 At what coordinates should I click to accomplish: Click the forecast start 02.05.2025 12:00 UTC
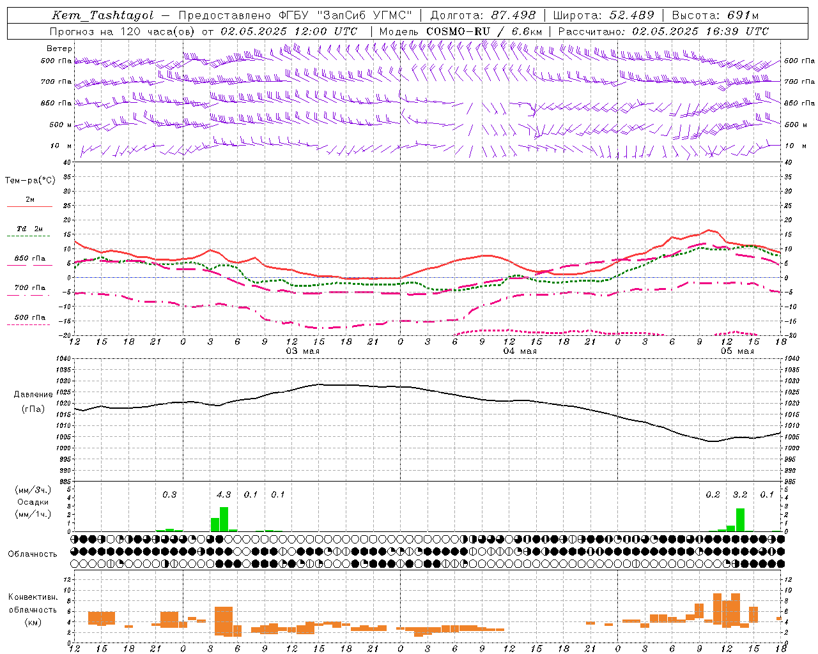pos(289,31)
